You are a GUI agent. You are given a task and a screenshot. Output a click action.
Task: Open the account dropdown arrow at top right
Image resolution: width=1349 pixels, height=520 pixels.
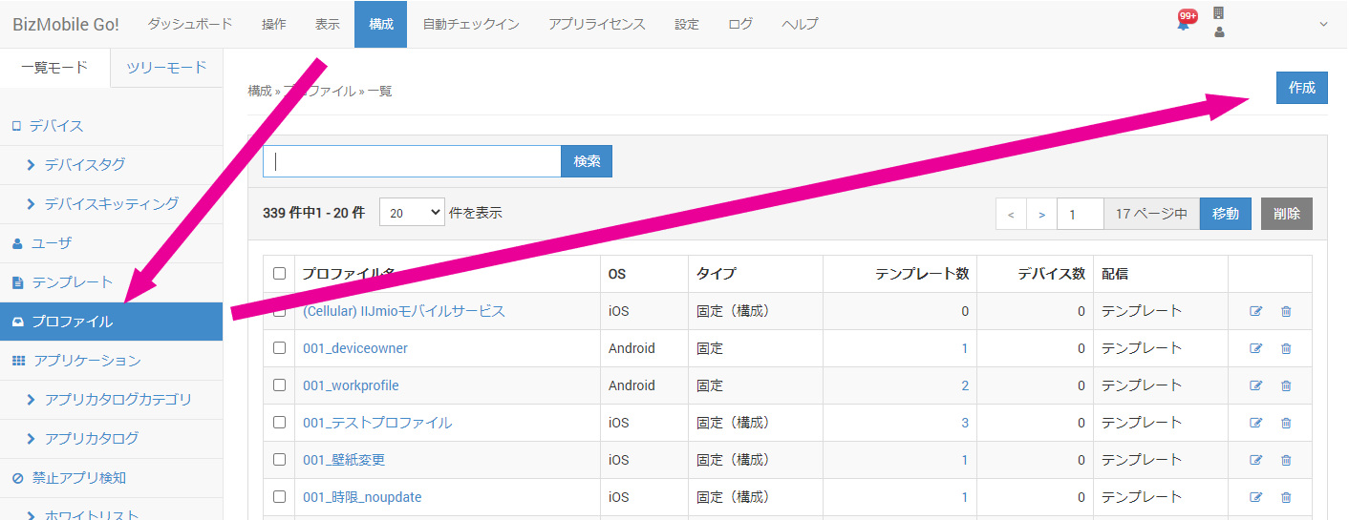(1323, 24)
